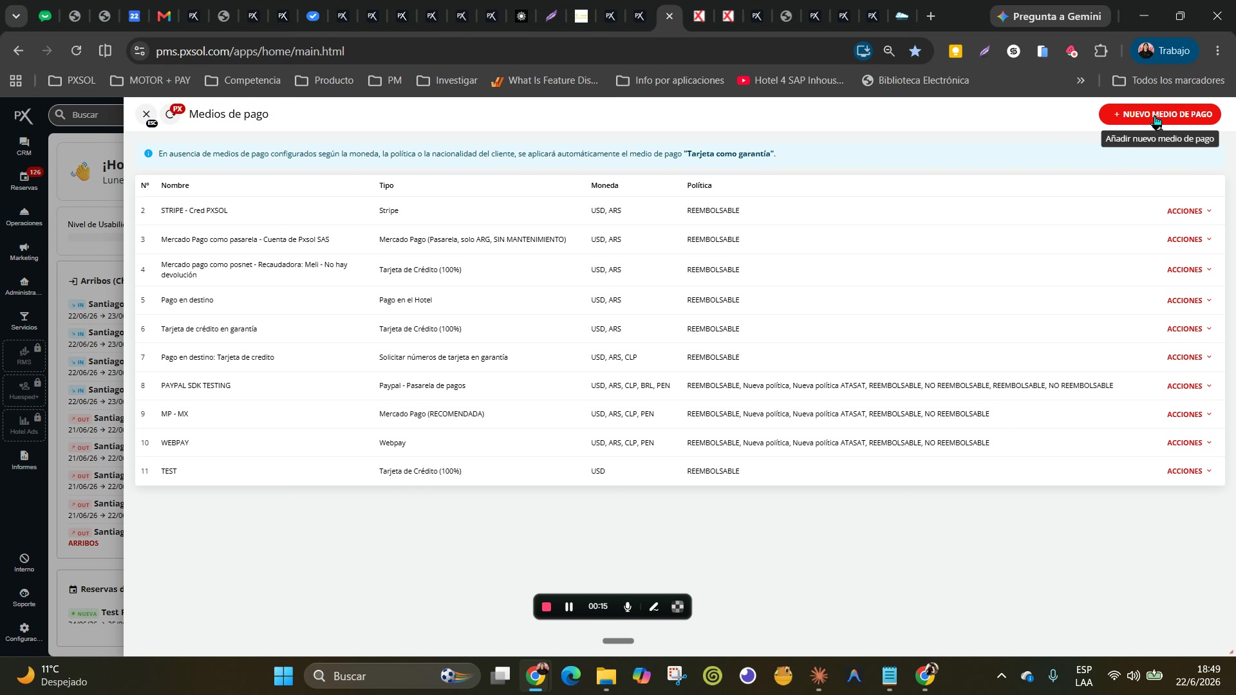Open Configuración gear in sidebar
The image size is (1236, 695).
[24, 632]
